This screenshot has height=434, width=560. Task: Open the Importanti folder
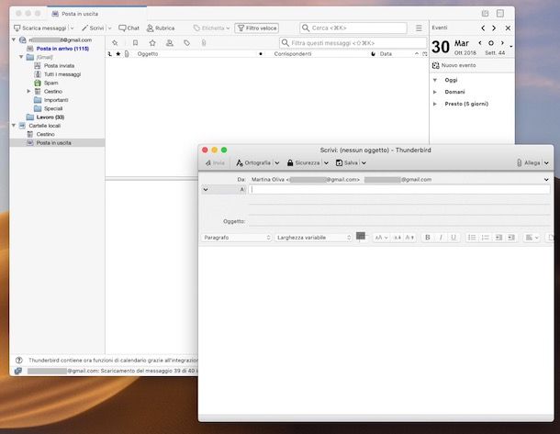click(56, 100)
